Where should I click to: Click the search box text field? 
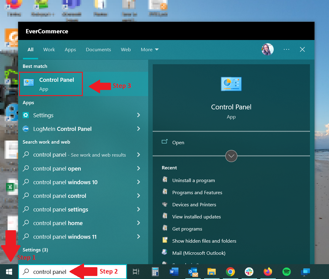click(x=73, y=272)
